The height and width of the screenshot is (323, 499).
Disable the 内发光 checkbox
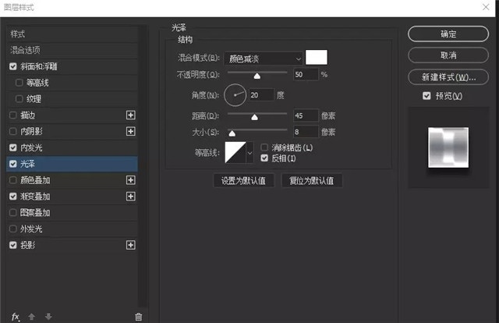13,147
